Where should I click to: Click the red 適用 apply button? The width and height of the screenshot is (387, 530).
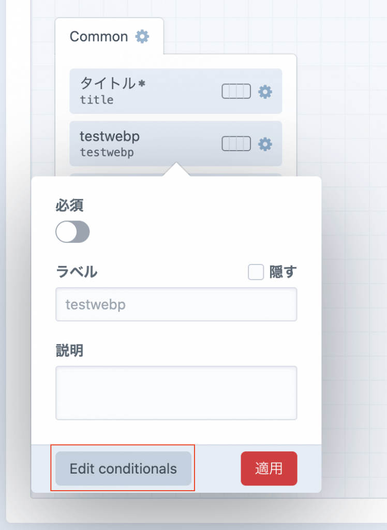point(269,468)
